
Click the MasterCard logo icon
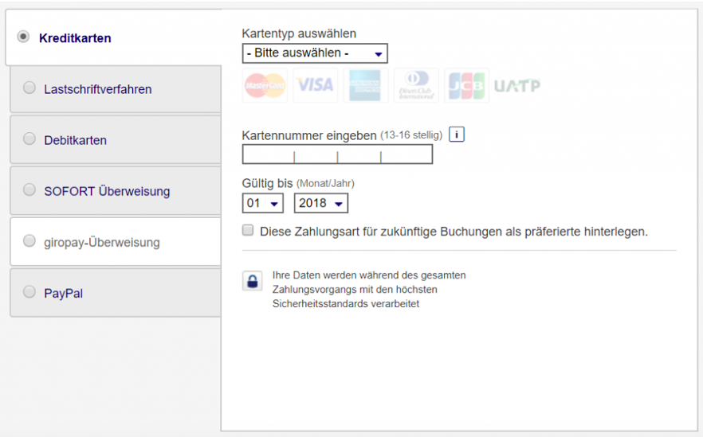pos(265,85)
